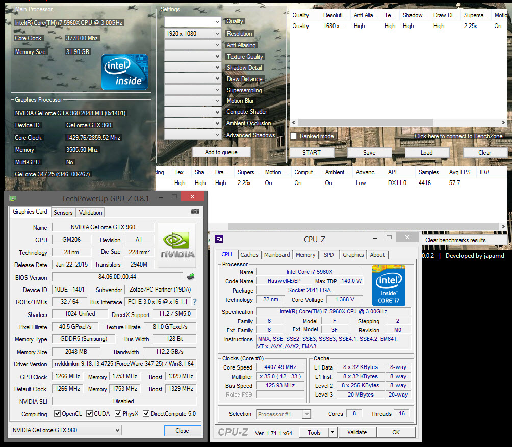Viewport: 512px width, 447px height.
Task: Click right arrow of results list scrollbar
Action: (x=503, y=226)
